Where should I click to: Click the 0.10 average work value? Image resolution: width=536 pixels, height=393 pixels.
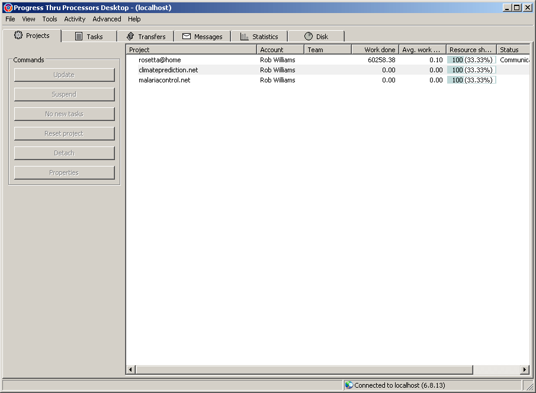436,60
